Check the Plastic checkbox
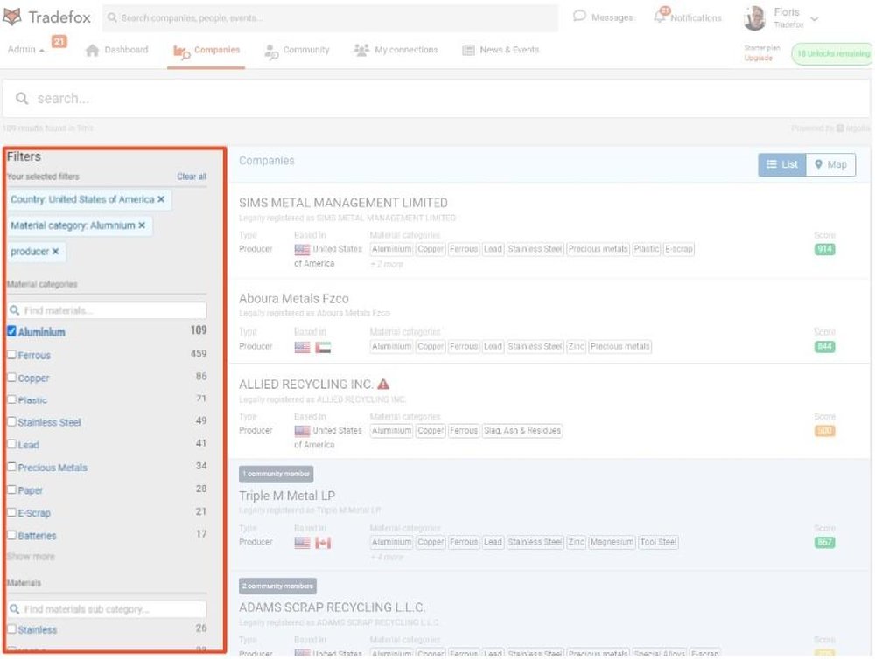 11,399
